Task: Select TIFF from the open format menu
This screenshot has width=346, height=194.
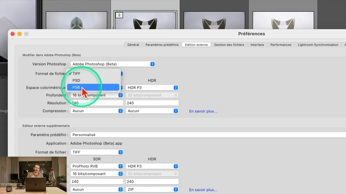Action: [x=76, y=73]
